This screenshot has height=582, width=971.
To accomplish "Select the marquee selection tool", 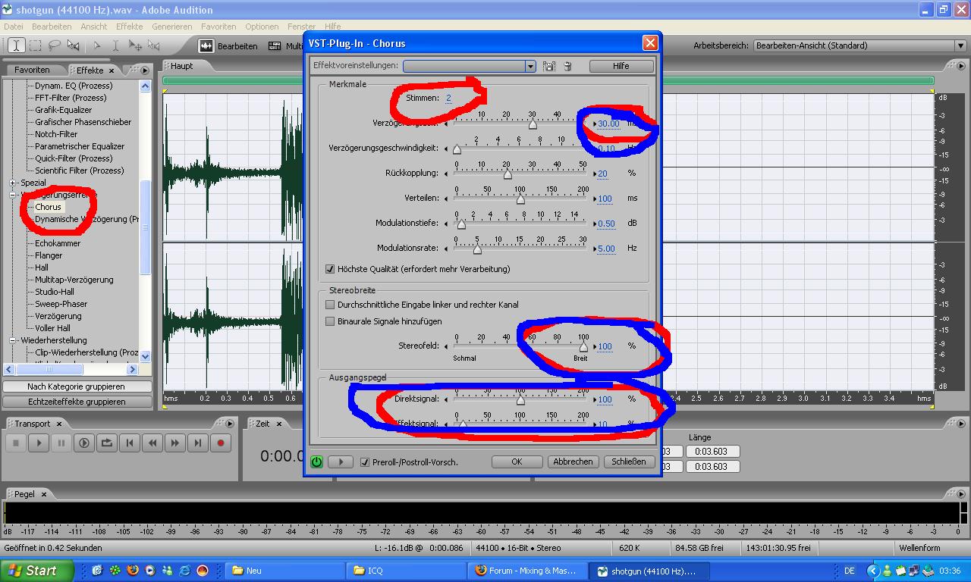I will [35, 45].
